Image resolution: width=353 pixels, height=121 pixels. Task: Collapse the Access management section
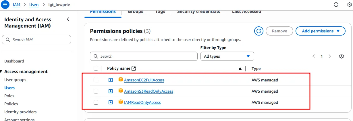tap(1, 72)
